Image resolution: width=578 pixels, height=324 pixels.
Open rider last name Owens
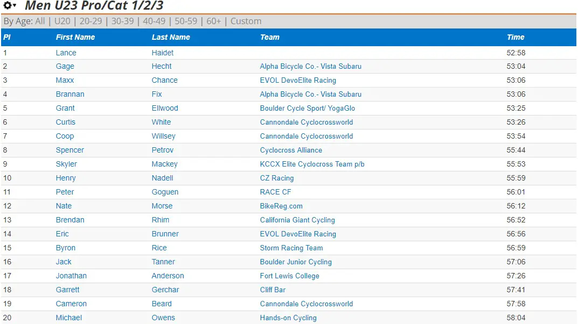163,318
